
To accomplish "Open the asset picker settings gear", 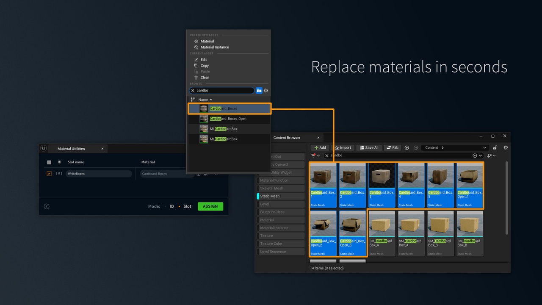I will click(266, 91).
